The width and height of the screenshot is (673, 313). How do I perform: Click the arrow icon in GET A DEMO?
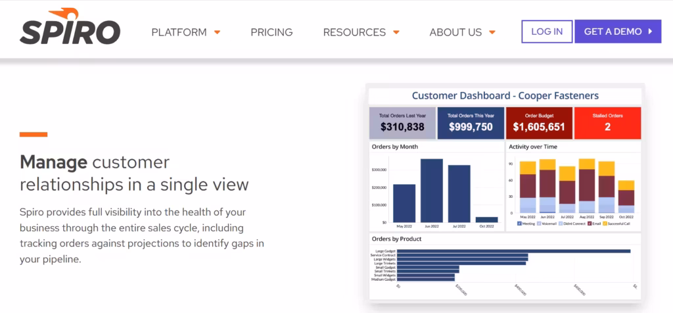[650, 32]
